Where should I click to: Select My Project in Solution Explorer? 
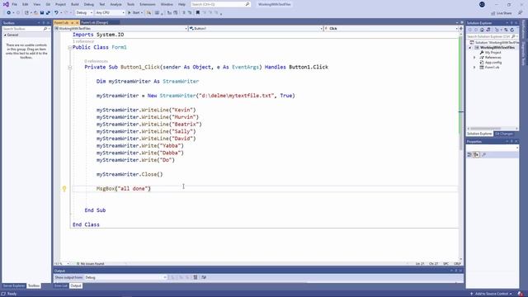(x=493, y=53)
